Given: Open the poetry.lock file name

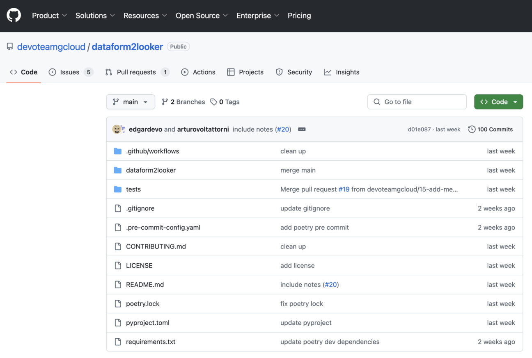Looking at the screenshot, I should pos(143,304).
